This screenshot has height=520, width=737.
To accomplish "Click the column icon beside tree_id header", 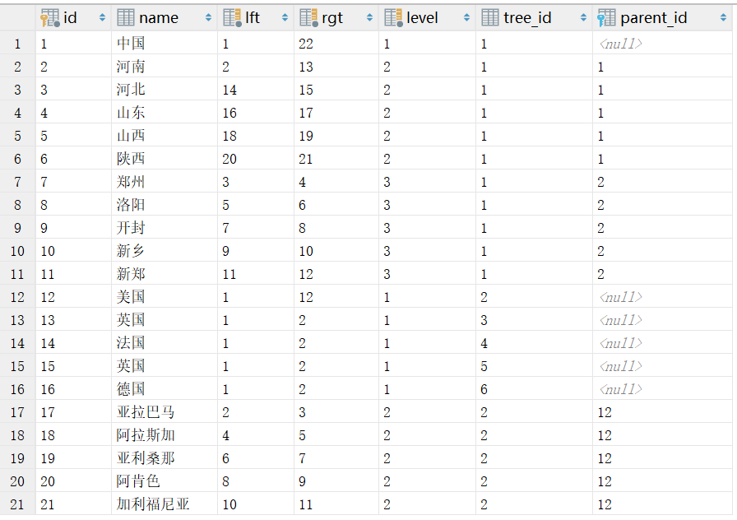I will tap(490, 18).
